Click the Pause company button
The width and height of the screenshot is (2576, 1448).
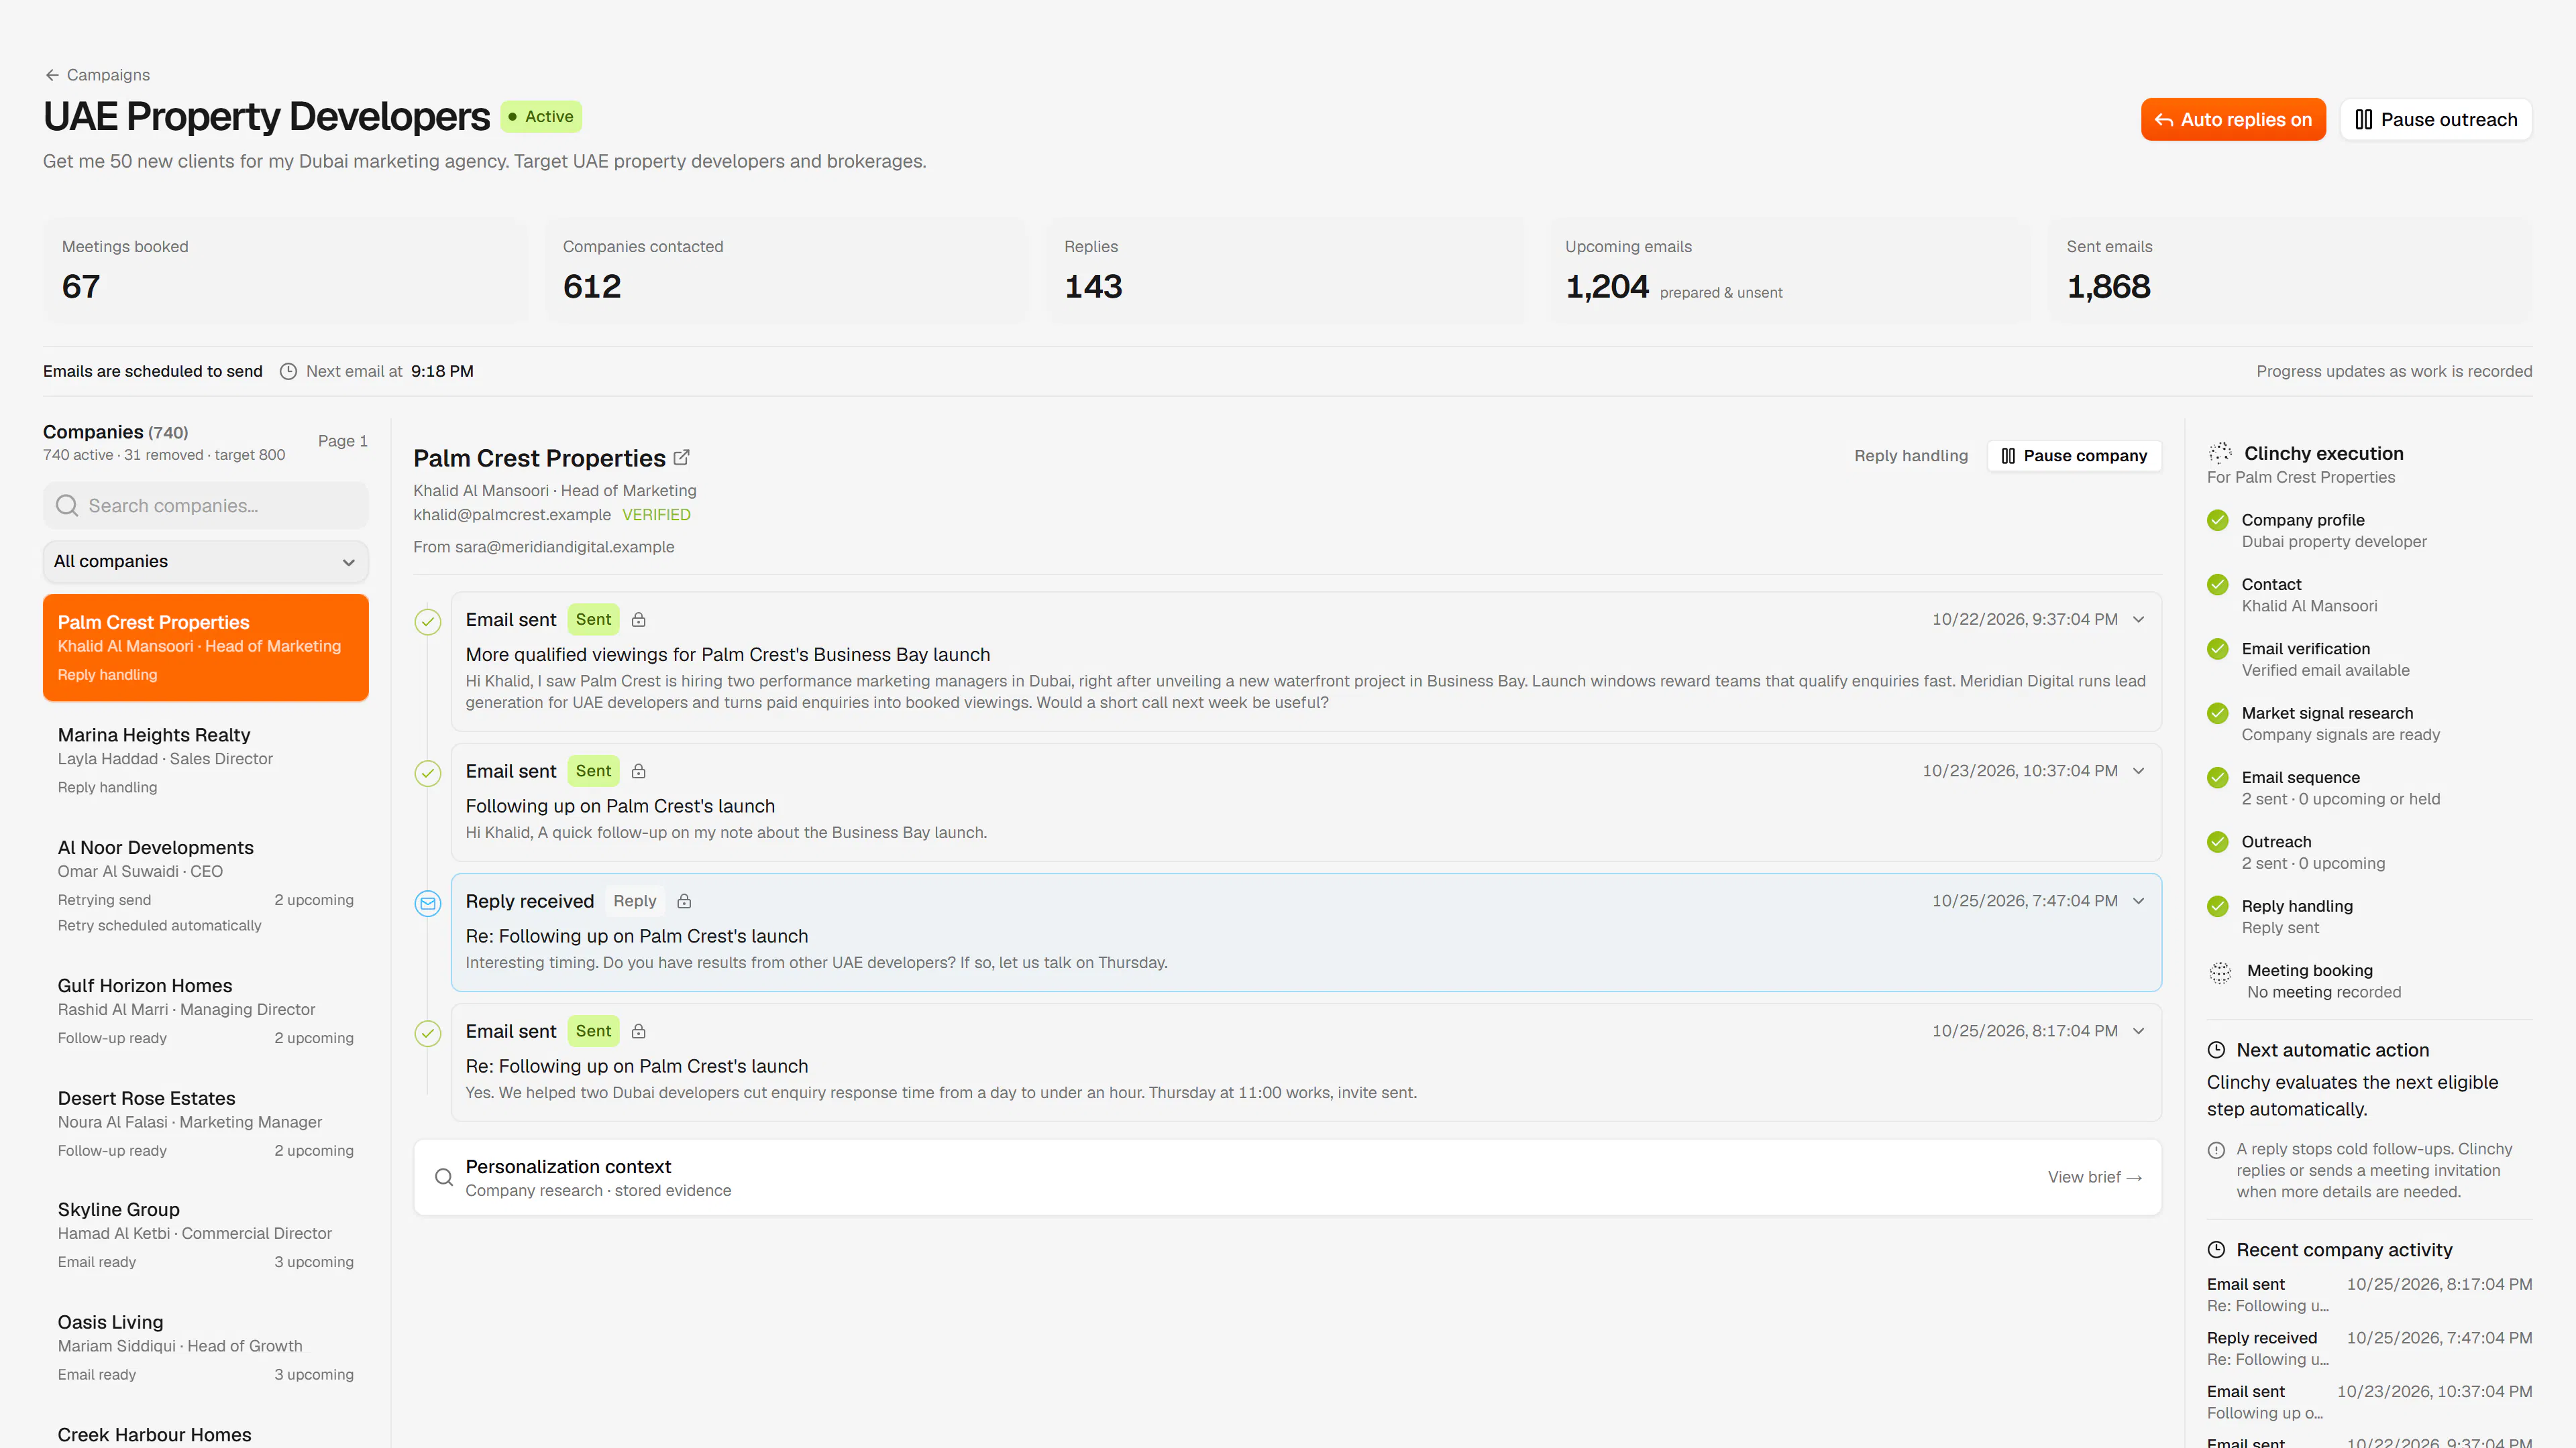pyautogui.click(x=2074, y=456)
